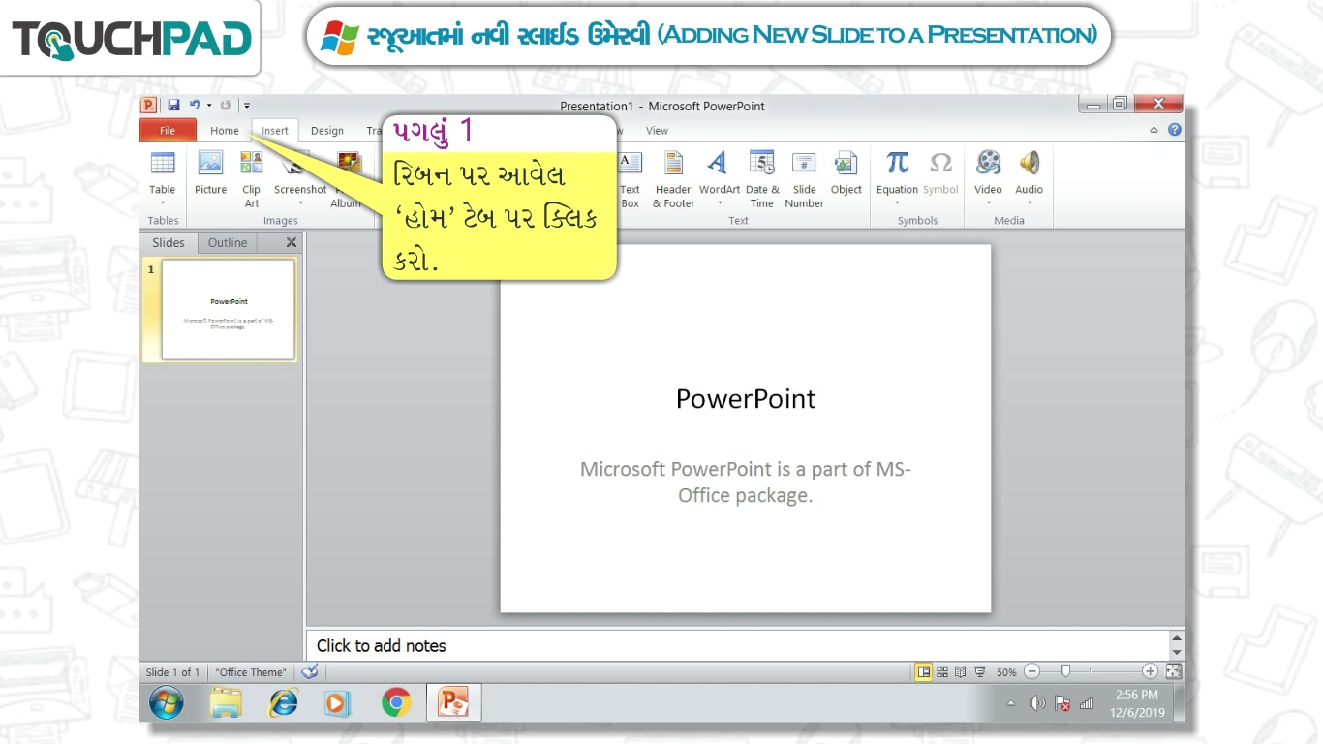Show hidden tray icons
1323x744 pixels.
pos(1011,703)
